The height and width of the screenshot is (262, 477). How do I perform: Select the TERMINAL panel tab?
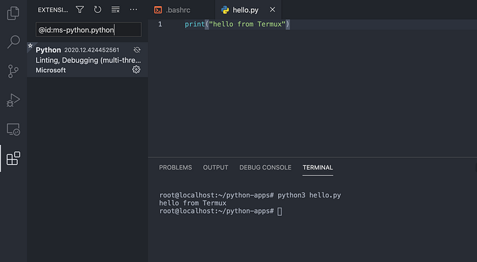[318, 167]
